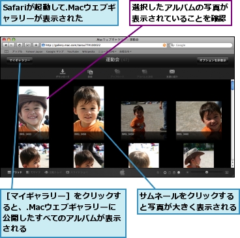The height and width of the screenshot is (238, 240).
Task: Click the tell a friend envelope icon
Action: tap(172, 72)
